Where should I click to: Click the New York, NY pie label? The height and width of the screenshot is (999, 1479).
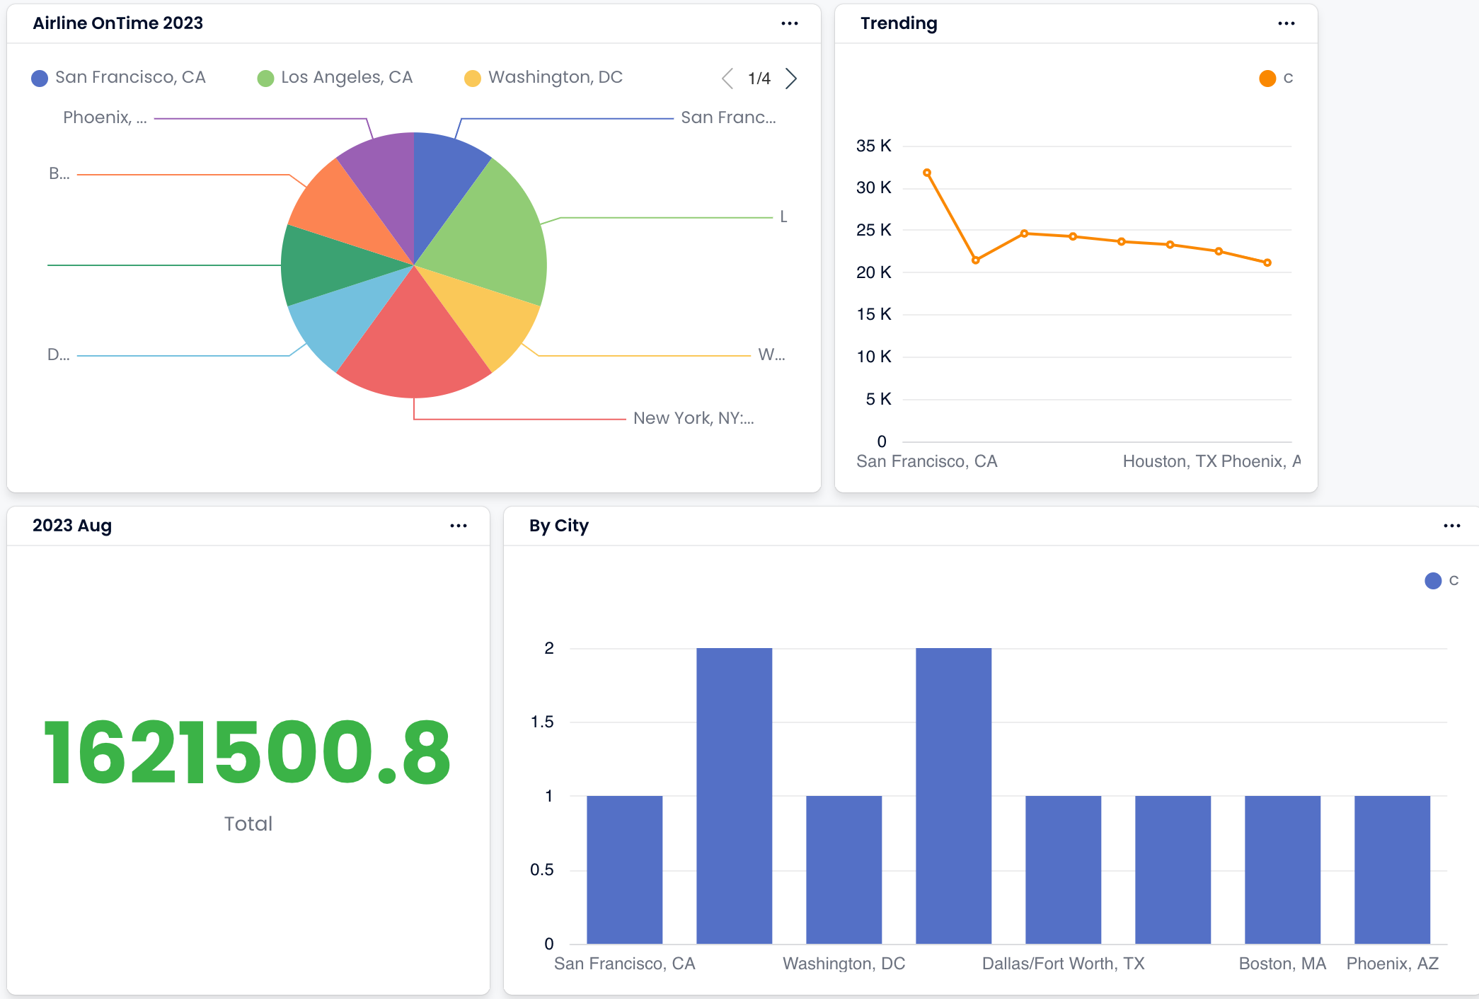pos(694,418)
